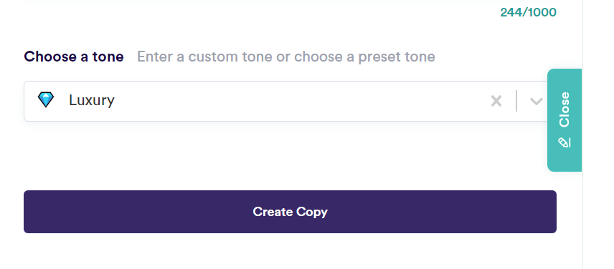Open tone presets with the chevron arrow
614x269 pixels.
click(x=536, y=101)
